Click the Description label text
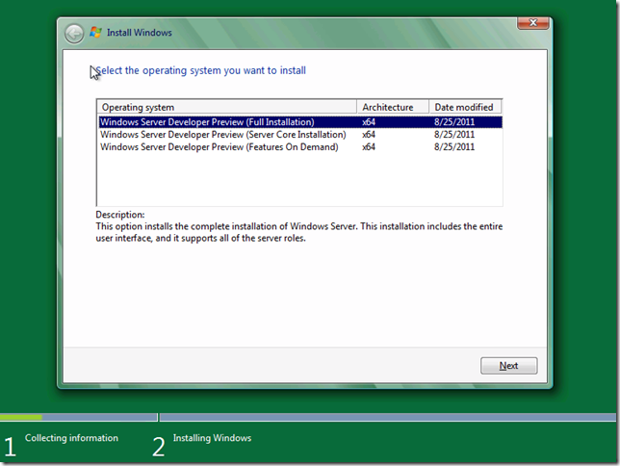620x466 pixels. pyautogui.click(x=120, y=215)
